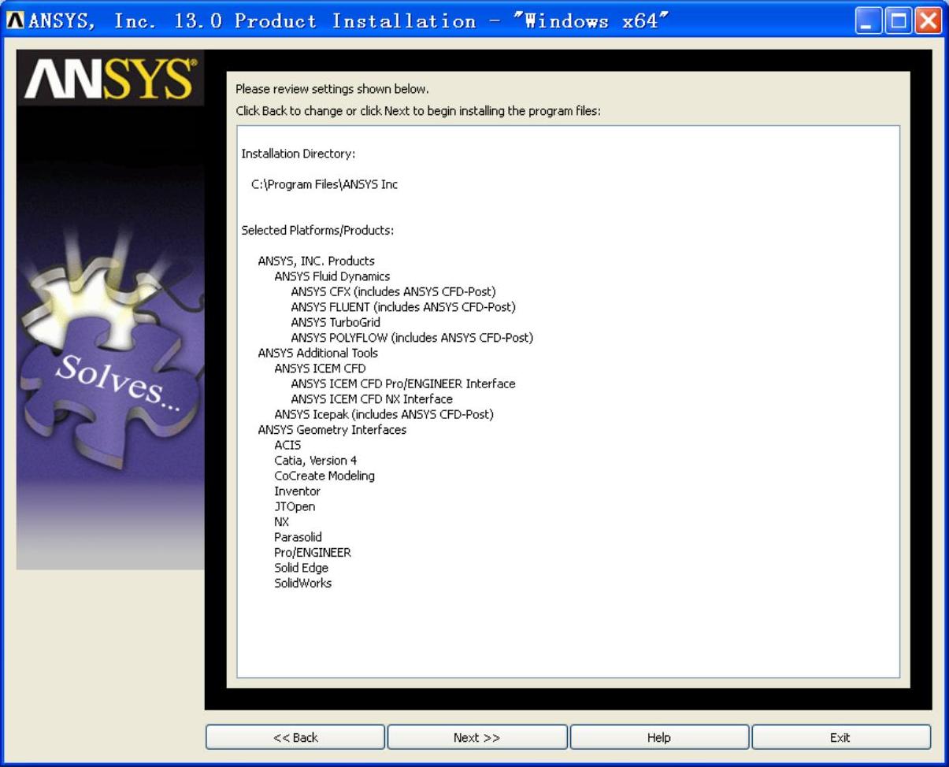Click the SolidWorks entry
949x767 pixels.
pyautogui.click(x=302, y=584)
